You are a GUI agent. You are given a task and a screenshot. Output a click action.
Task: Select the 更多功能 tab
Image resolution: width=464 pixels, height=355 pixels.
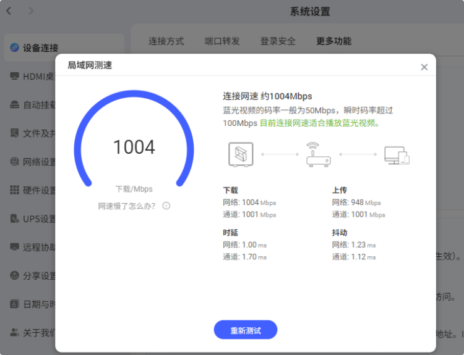pos(333,41)
